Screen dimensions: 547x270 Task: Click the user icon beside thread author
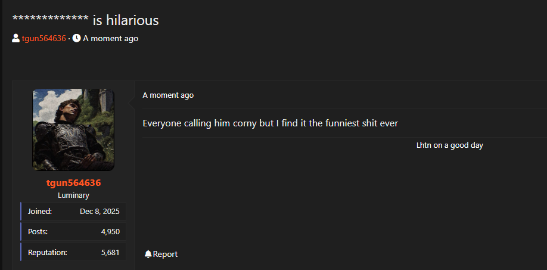point(15,39)
